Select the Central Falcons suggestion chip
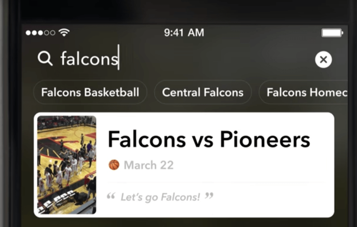This screenshot has height=227, width=357. [203, 92]
